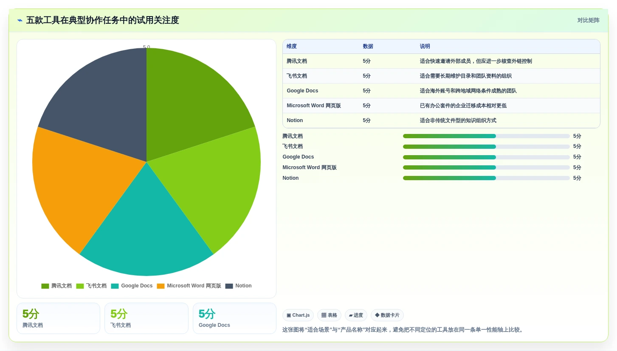This screenshot has height=351, width=617.
Task: Toggle Notion legend swatch in the chart
Action: point(229,286)
